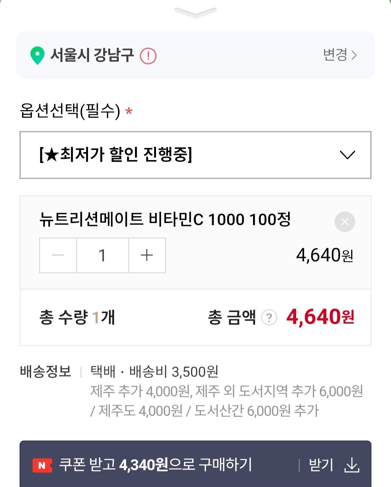Image resolution: width=391 pixels, height=487 pixels.
Task: Tap the green location pin icon
Action: pos(37,56)
